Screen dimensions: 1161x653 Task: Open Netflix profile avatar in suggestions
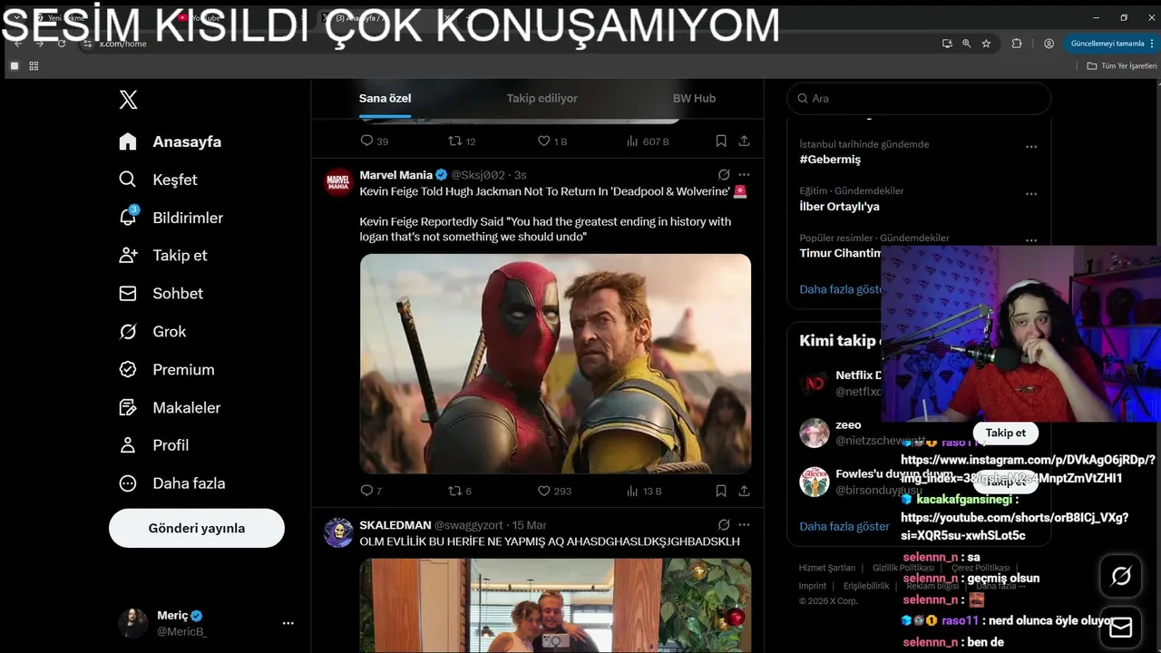pos(815,383)
